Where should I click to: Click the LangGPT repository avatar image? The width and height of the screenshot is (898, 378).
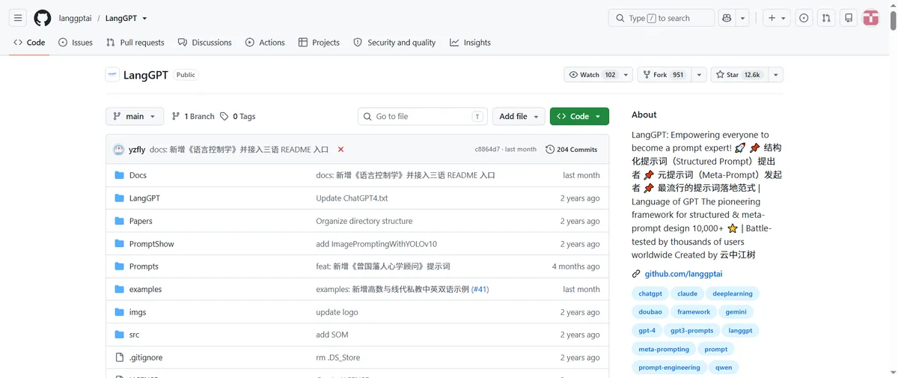(112, 75)
